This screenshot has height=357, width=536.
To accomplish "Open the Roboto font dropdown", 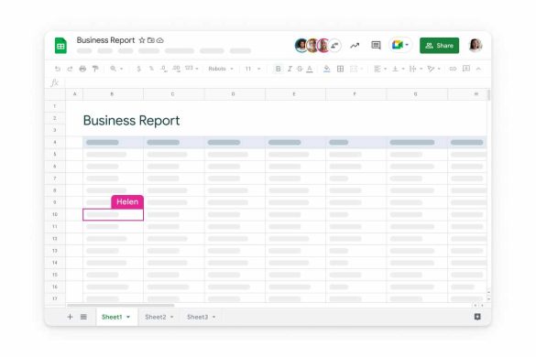I will click(x=221, y=69).
